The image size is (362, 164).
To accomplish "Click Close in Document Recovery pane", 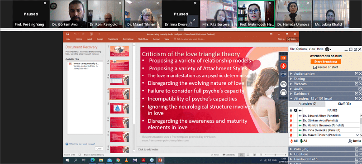I will (x=99, y=149).
